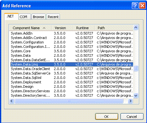Select System.Data.SqlServerCe component
Screen dimensions: 147x123
pos(72,73)
